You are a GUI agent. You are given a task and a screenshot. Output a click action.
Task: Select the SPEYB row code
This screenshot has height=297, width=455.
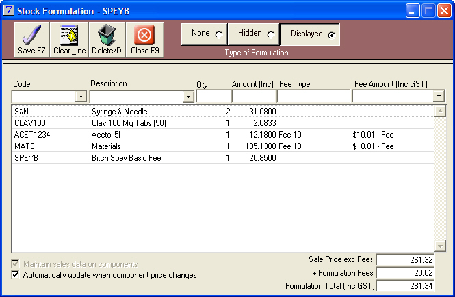27,158
